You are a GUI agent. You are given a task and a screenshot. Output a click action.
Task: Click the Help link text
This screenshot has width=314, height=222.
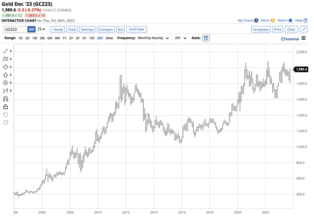(x=299, y=21)
